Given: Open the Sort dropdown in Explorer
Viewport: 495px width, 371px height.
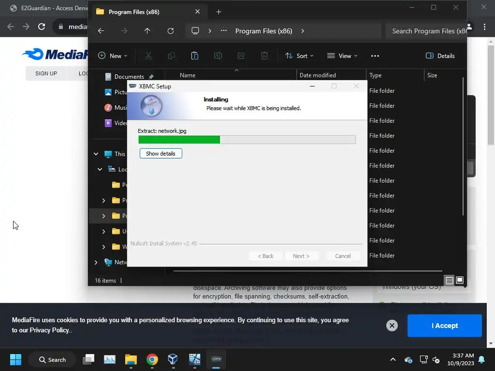Looking at the screenshot, I should pos(299,56).
